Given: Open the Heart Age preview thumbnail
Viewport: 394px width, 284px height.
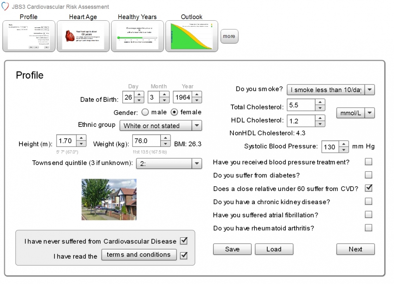Looking at the screenshot, I should click(83, 36).
